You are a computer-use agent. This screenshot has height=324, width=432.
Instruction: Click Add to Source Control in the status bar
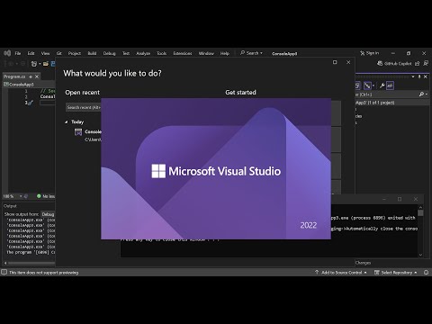coord(341,273)
